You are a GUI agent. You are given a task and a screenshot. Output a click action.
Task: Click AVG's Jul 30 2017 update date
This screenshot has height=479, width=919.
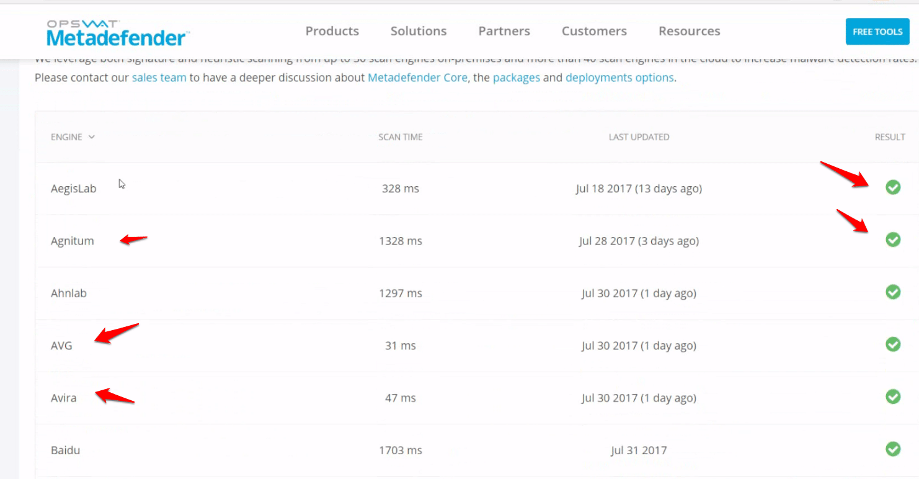click(639, 346)
